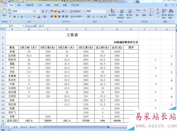
Task: Switch to the 开发工具 (Developer) tab
Action: point(75,5)
